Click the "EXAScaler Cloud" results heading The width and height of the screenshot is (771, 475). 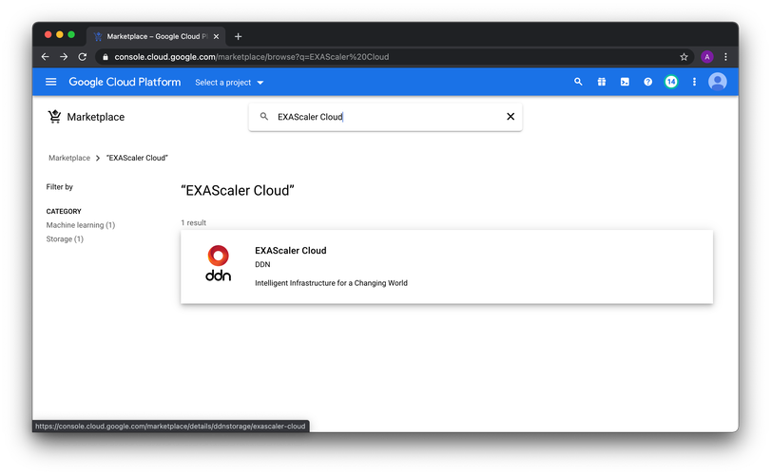tap(238, 191)
